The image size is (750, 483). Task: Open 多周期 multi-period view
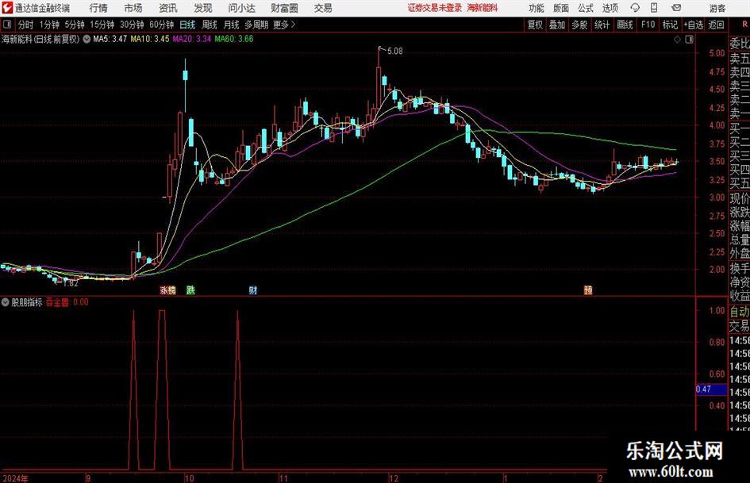(256, 25)
